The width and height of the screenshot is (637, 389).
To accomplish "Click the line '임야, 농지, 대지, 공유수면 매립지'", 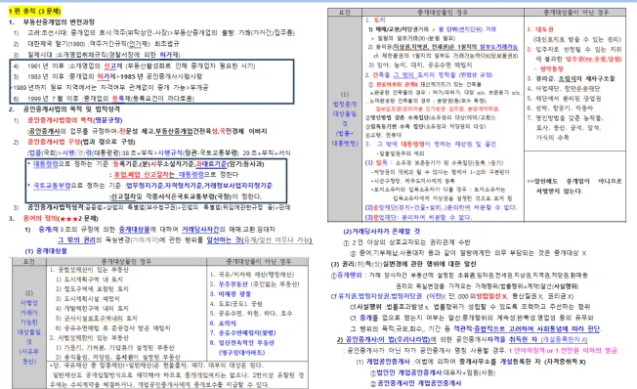I will 420,65.
